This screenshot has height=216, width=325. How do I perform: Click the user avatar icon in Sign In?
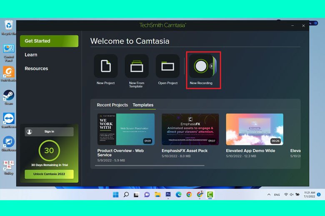click(x=30, y=132)
